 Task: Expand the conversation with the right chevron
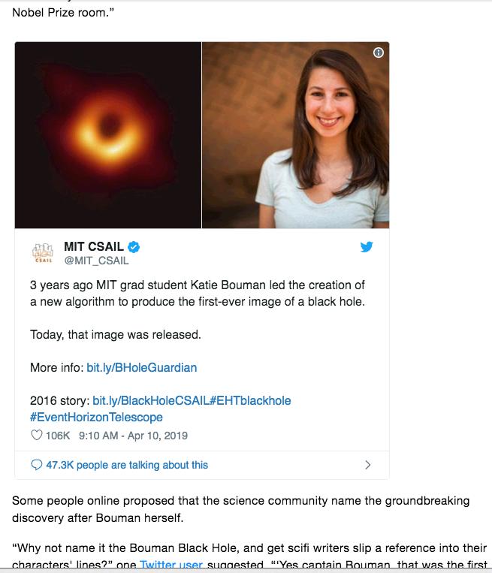368,465
